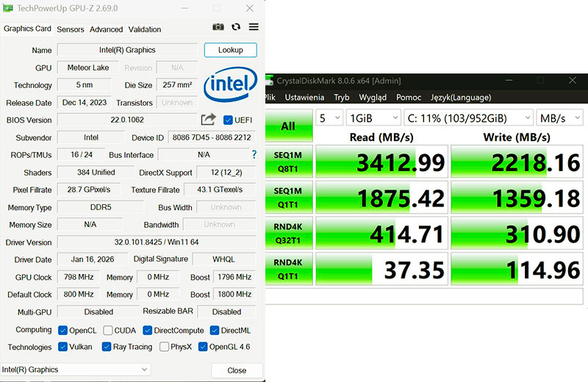Open the Ustawienia menu in CrystalDiskMark
The width and height of the screenshot is (588, 382).
[x=304, y=98]
